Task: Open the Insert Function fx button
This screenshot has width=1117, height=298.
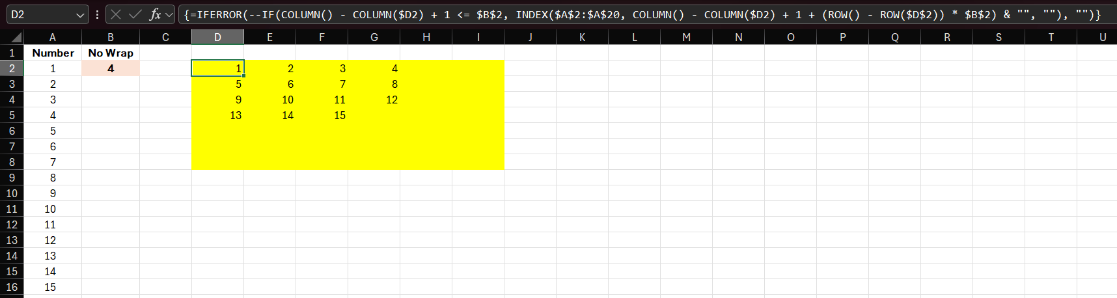Action: (x=155, y=14)
